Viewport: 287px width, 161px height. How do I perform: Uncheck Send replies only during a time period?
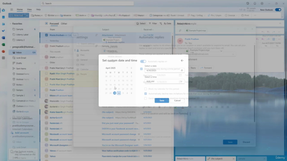tap(141, 69)
